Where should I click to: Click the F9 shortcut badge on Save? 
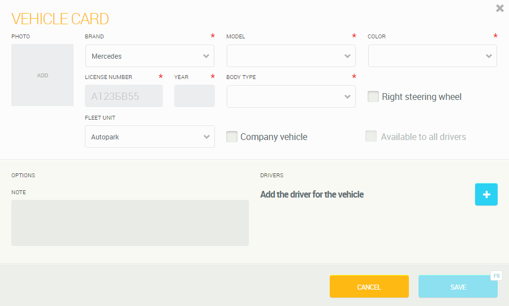[x=496, y=276]
